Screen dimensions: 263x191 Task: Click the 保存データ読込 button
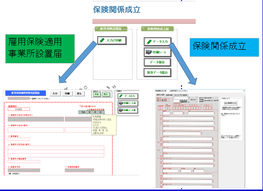[x=157, y=73]
